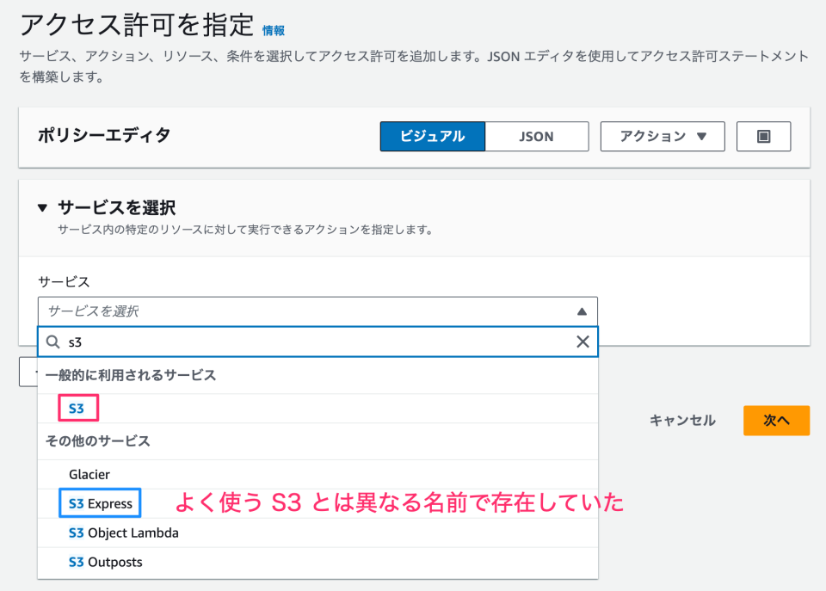Click inside the service search input field
This screenshot has height=591, width=826.
[x=258, y=342]
